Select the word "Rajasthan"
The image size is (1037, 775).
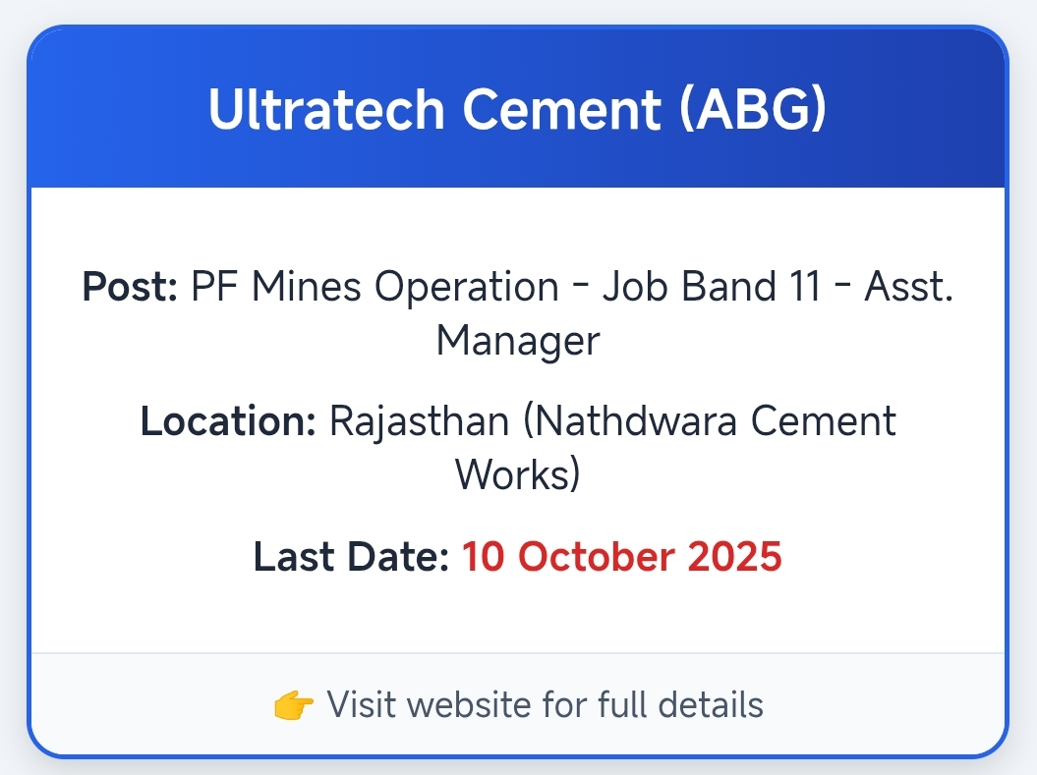[419, 421]
